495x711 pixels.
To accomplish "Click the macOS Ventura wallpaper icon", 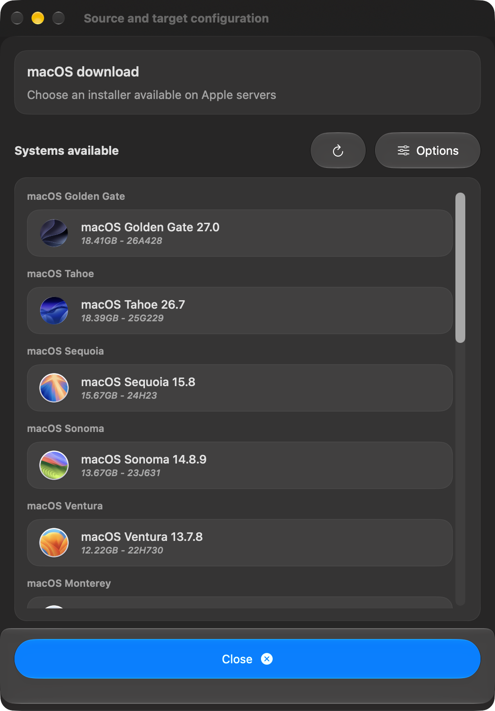I will 54,543.
